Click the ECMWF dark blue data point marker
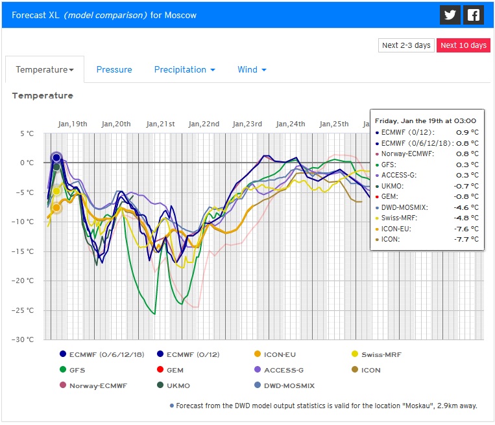 (x=56, y=157)
